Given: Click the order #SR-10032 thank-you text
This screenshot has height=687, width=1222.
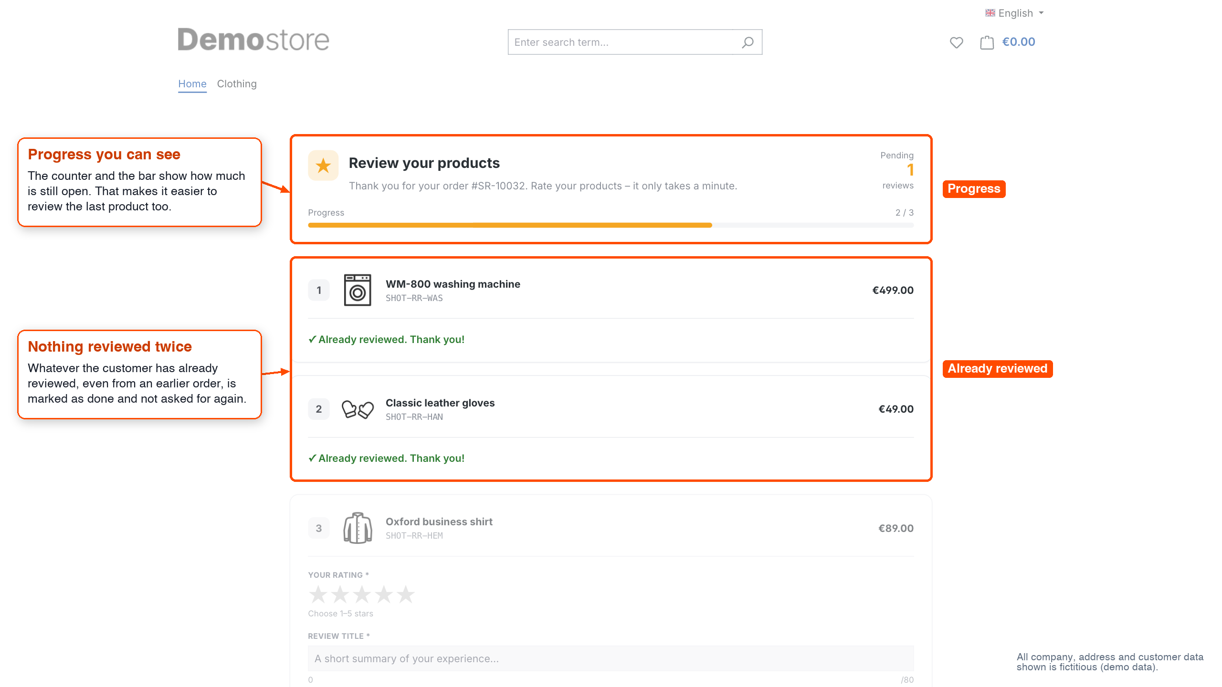Looking at the screenshot, I should tap(543, 186).
